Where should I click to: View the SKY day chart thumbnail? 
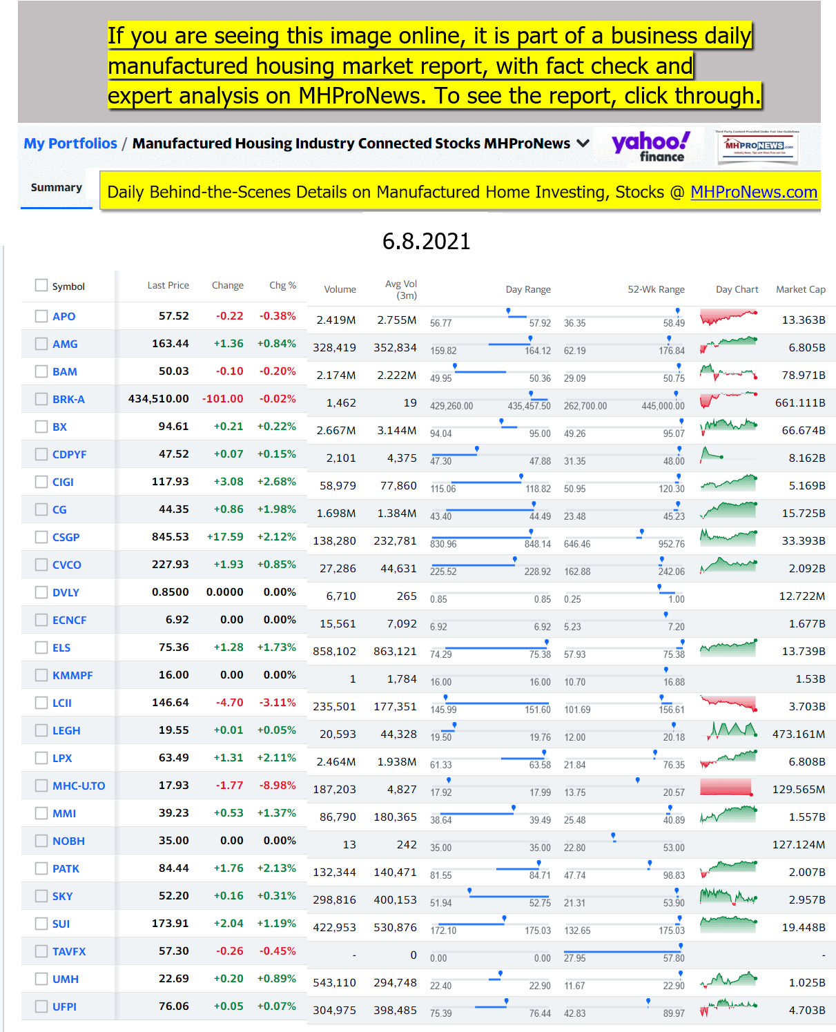pos(728,897)
